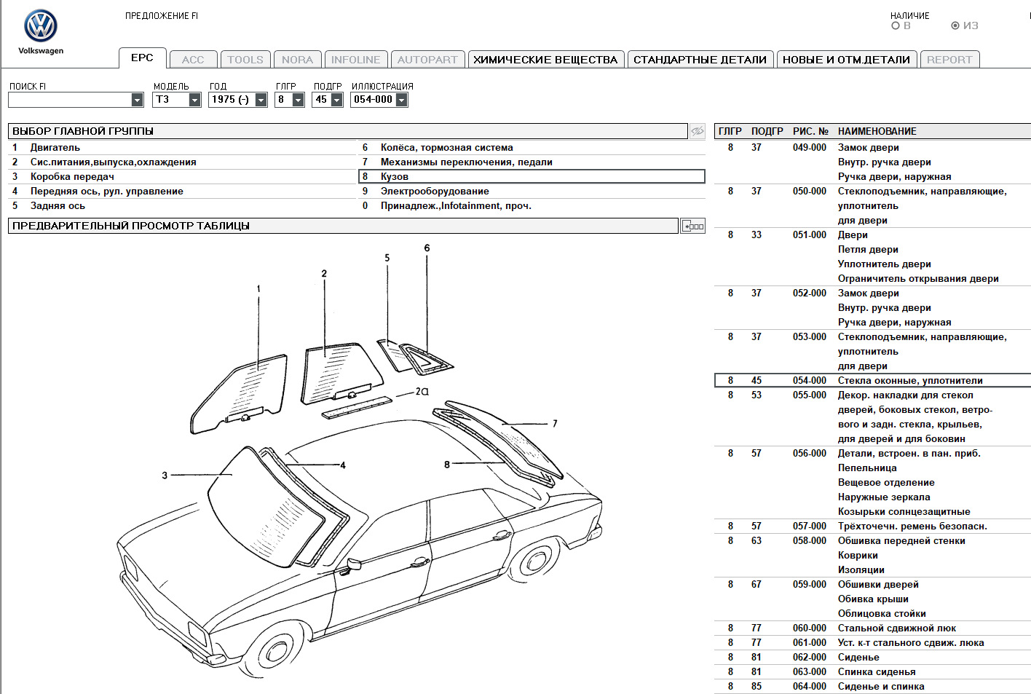
Task: Choose main group 'Двигатель'
Action: (55, 148)
